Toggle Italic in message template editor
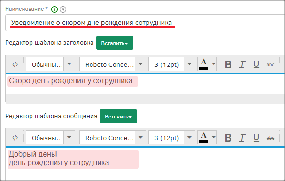Image resolution: width=285 pixels, height=181 pixels. pos(242,138)
